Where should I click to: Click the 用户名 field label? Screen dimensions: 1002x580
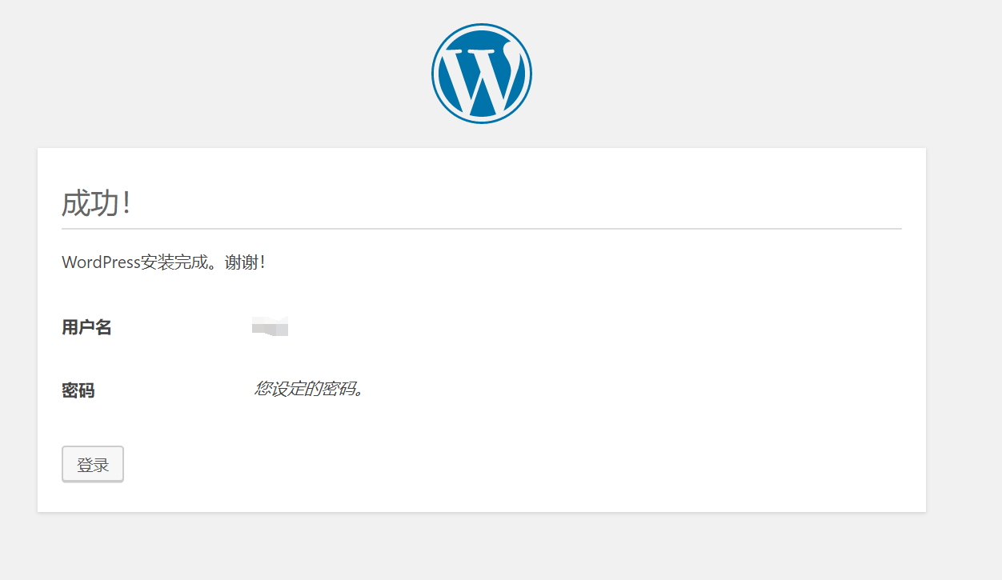86,326
